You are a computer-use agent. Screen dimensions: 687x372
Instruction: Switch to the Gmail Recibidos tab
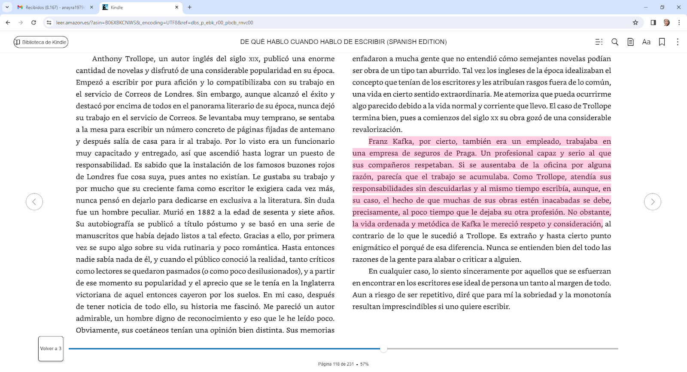55,7
